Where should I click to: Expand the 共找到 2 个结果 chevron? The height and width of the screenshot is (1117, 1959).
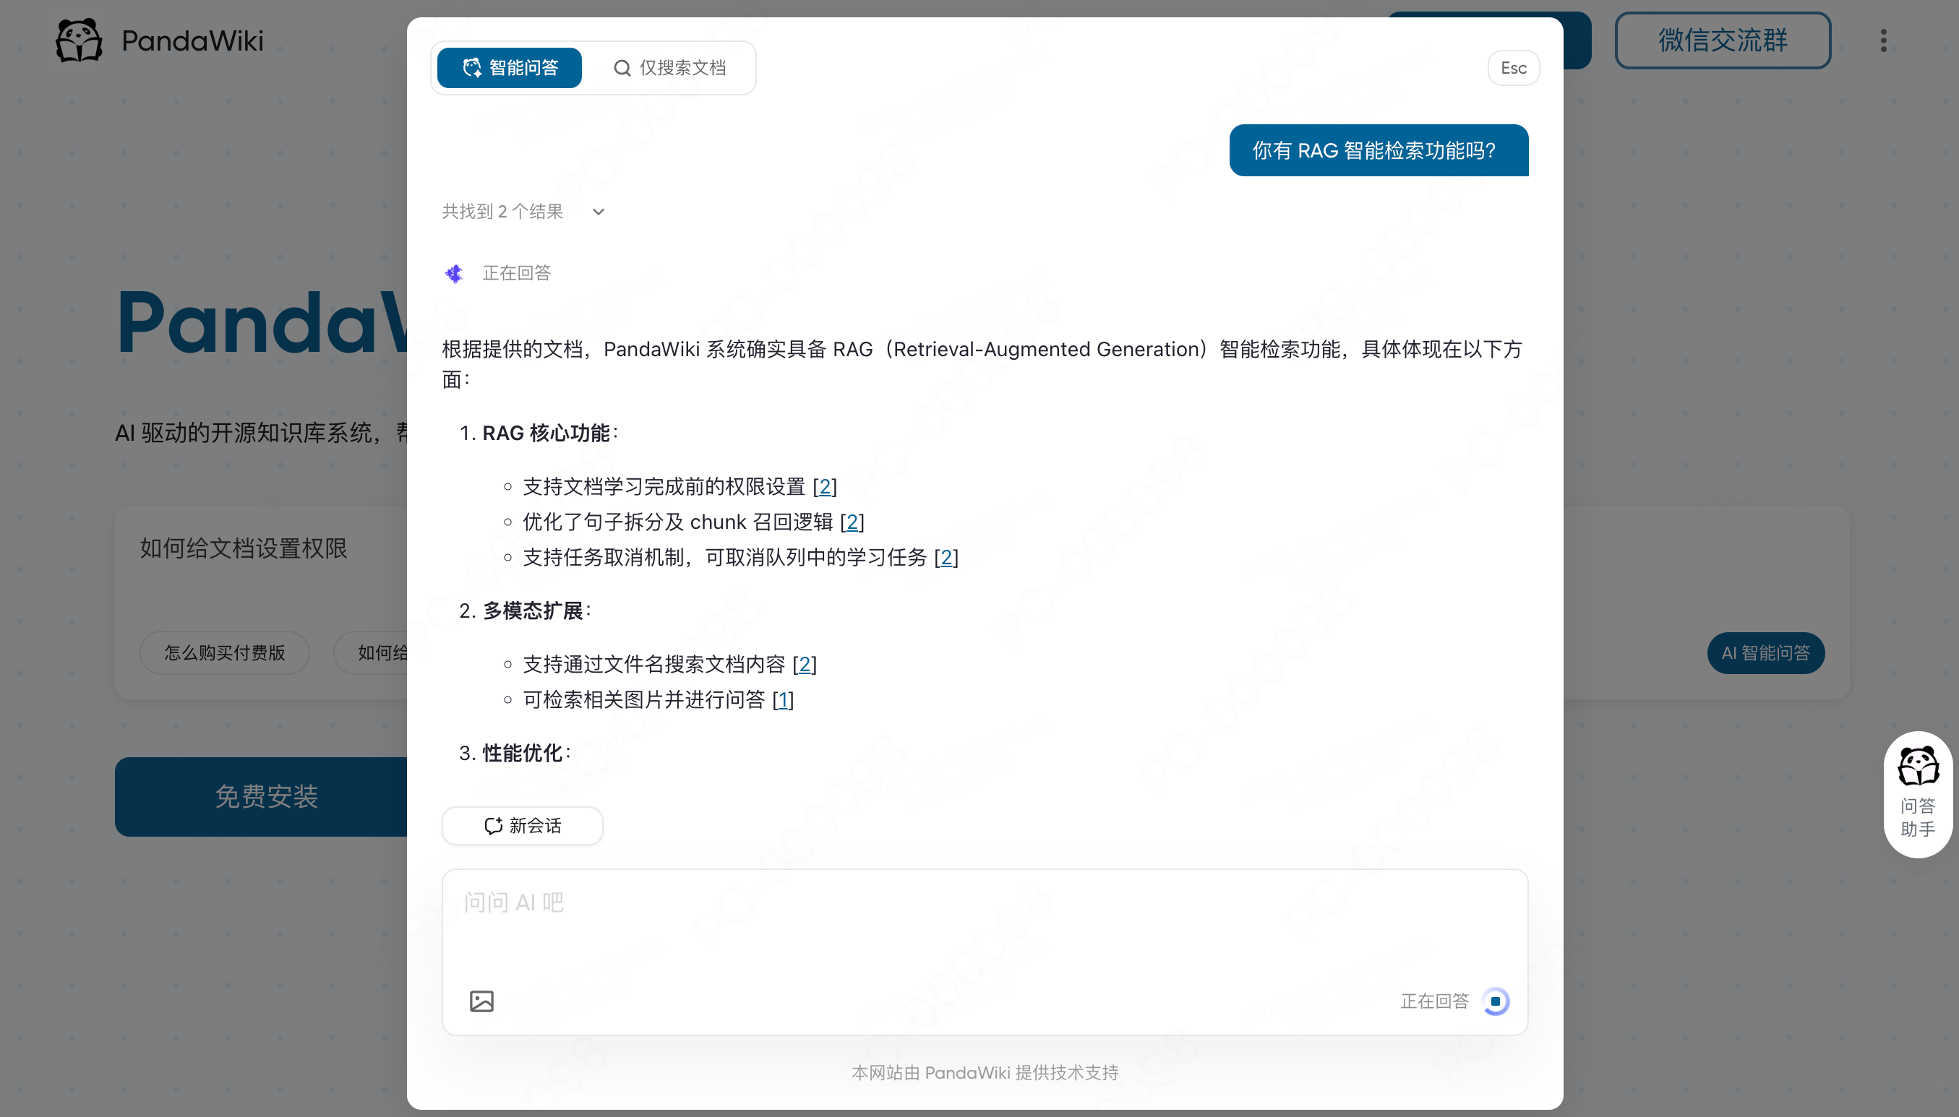(599, 212)
